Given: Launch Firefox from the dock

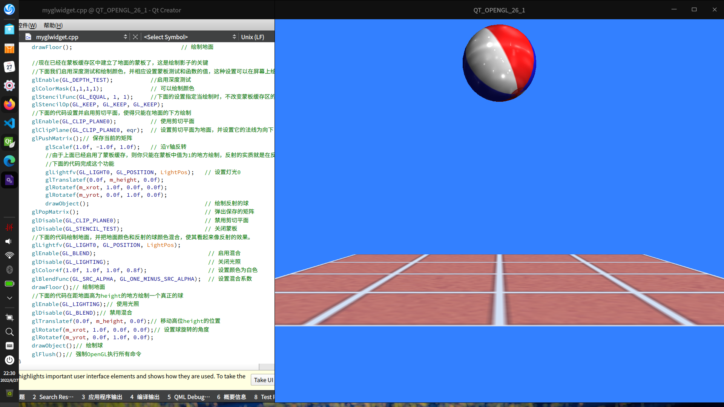Looking at the screenshot, I should tap(9, 104).
